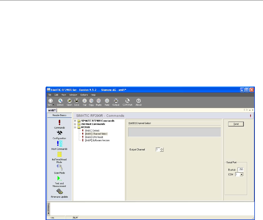This screenshot has width=263, height=220.
Task: Expand ISO Host Commands tree node
Action: click(75, 124)
